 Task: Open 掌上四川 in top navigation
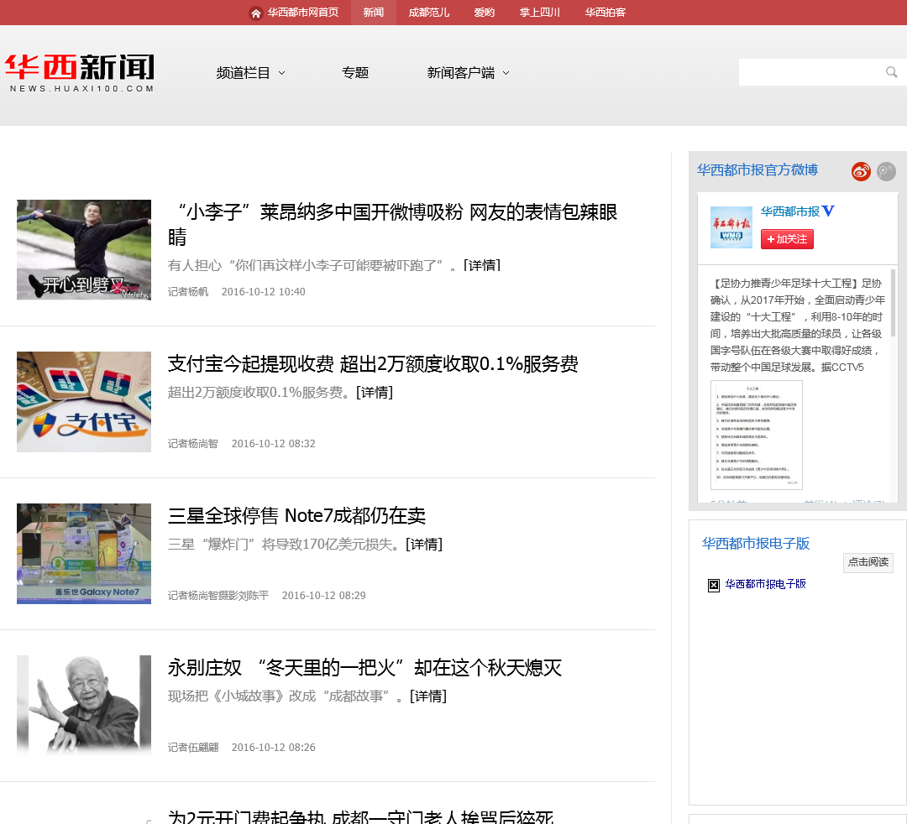point(540,13)
